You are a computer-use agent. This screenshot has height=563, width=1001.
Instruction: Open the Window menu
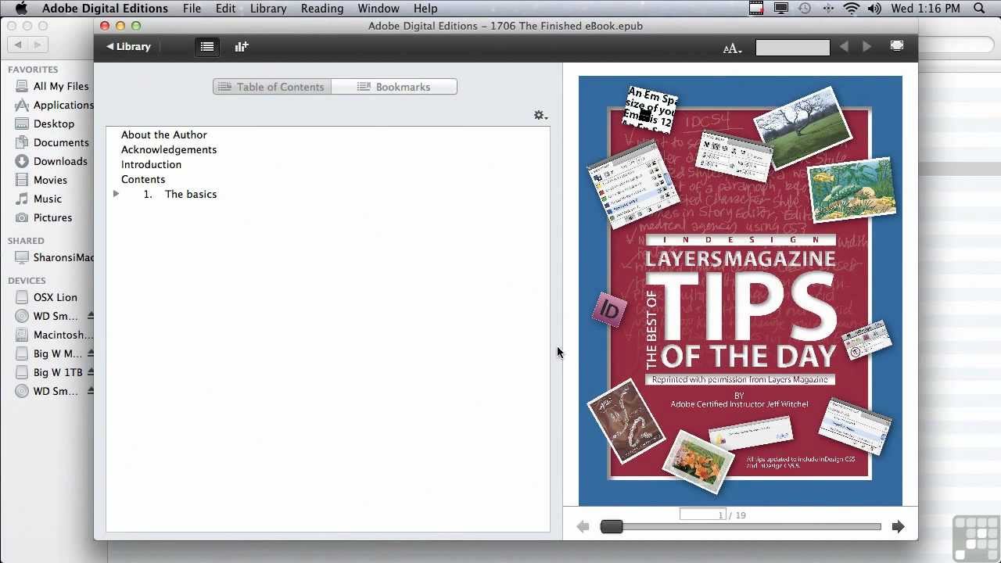379,9
